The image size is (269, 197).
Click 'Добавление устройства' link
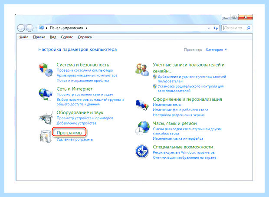coord(76,123)
